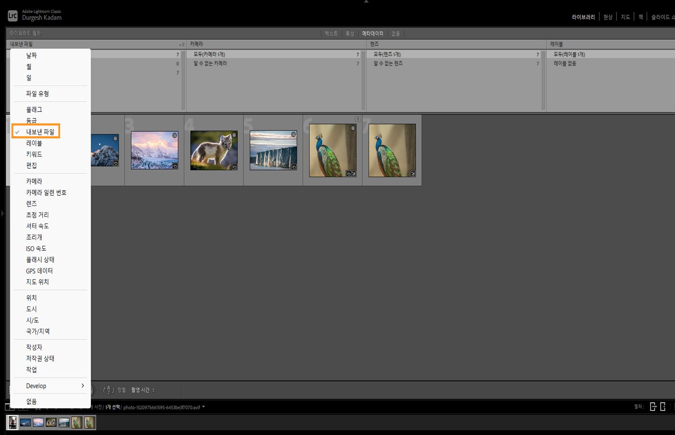Select 날짜 from the column menu
The height and width of the screenshot is (435, 675).
(50, 55)
